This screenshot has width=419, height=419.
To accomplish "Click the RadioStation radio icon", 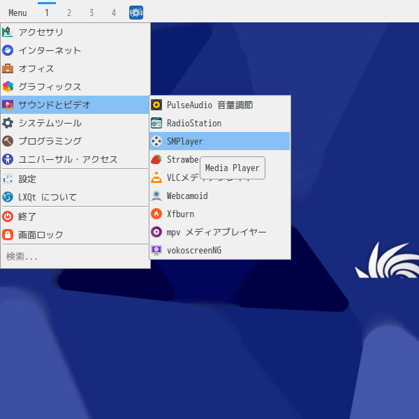I will (156, 123).
